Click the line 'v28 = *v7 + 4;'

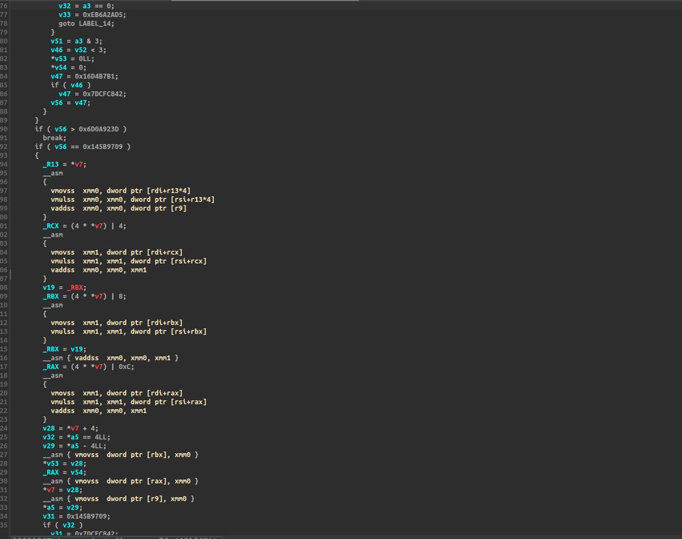click(x=70, y=429)
